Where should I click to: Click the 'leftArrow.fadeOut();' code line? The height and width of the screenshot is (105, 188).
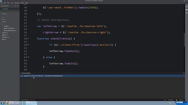coord(64,51)
